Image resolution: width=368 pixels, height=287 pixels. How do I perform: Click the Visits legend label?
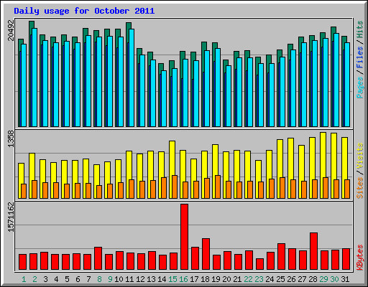pos(359,156)
